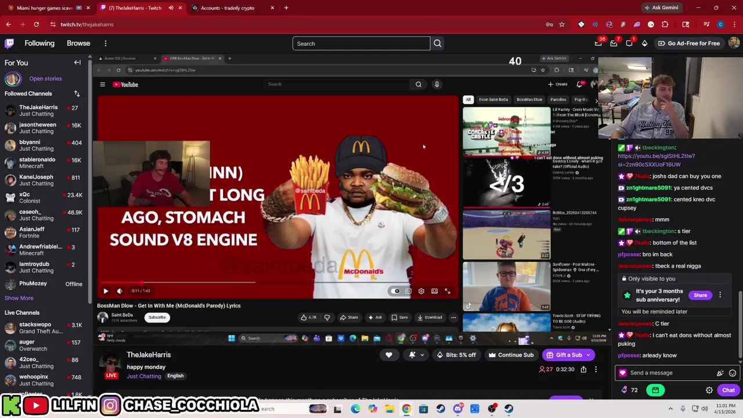Bookmark this page with star icon

click(x=562, y=24)
